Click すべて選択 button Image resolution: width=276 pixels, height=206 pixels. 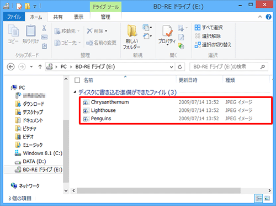209,28
